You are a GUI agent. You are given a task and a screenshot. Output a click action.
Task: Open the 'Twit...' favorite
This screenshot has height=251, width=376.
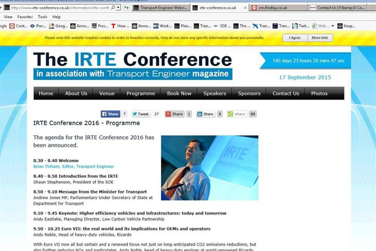click(301, 26)
